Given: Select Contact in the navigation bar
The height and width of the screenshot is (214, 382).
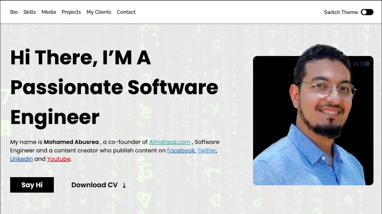Looking at the screenshot, I should 126,12.
